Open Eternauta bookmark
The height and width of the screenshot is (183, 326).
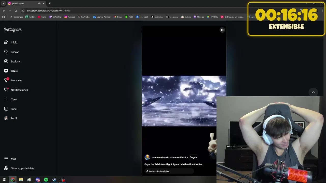tap(172, 17)
